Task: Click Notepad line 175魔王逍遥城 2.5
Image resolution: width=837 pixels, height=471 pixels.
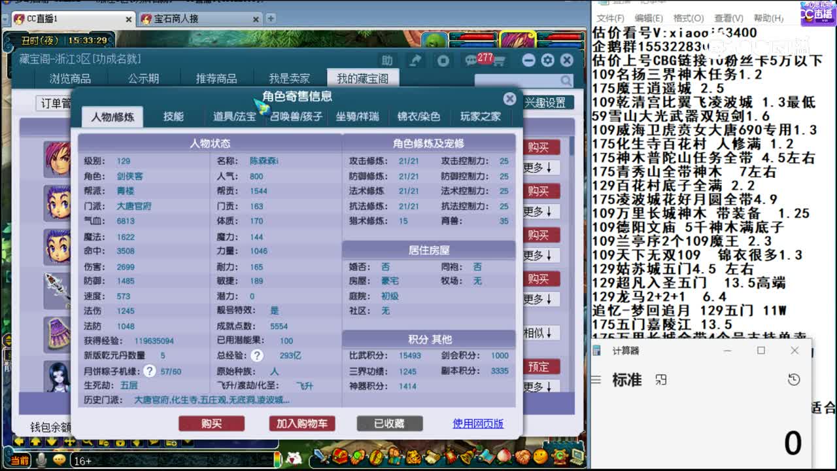Action: (x=658, y=88)
